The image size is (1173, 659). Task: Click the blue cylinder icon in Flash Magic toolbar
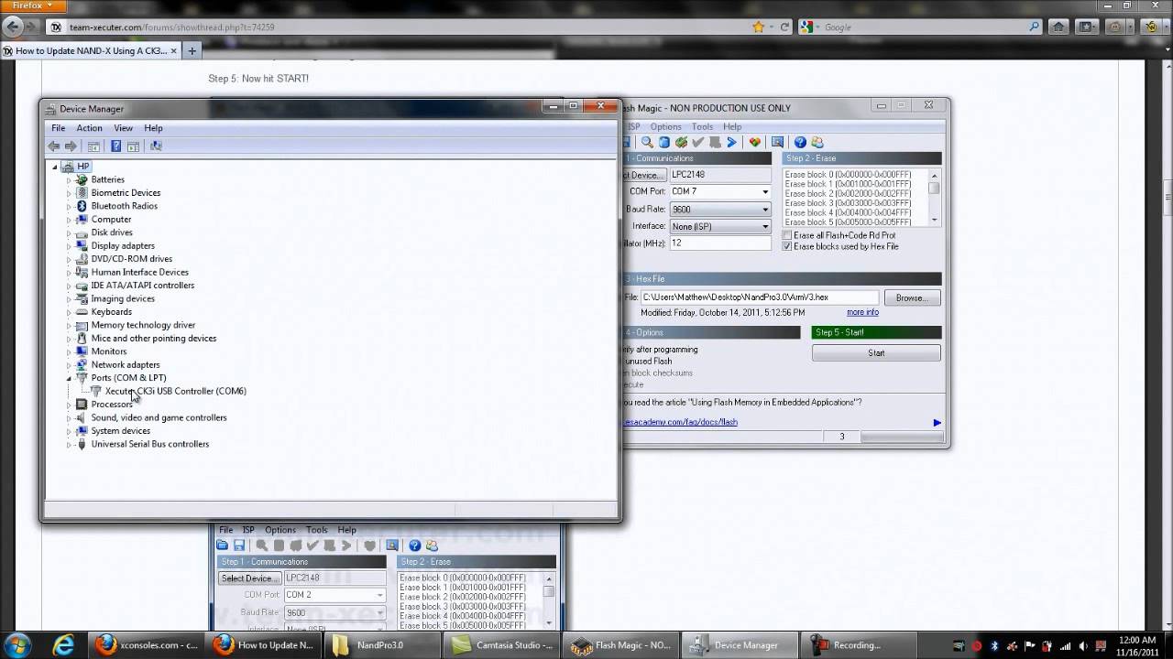point(664,142)
